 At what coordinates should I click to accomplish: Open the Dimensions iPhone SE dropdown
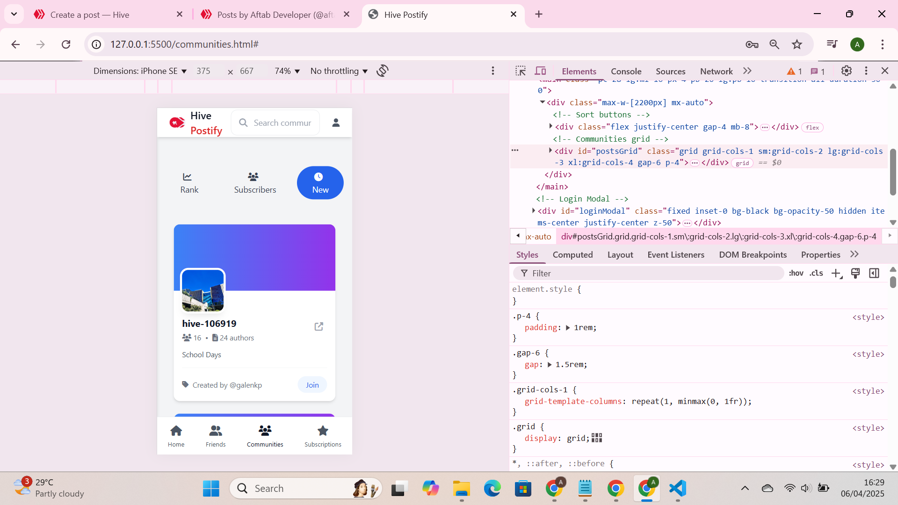point(140,71)
